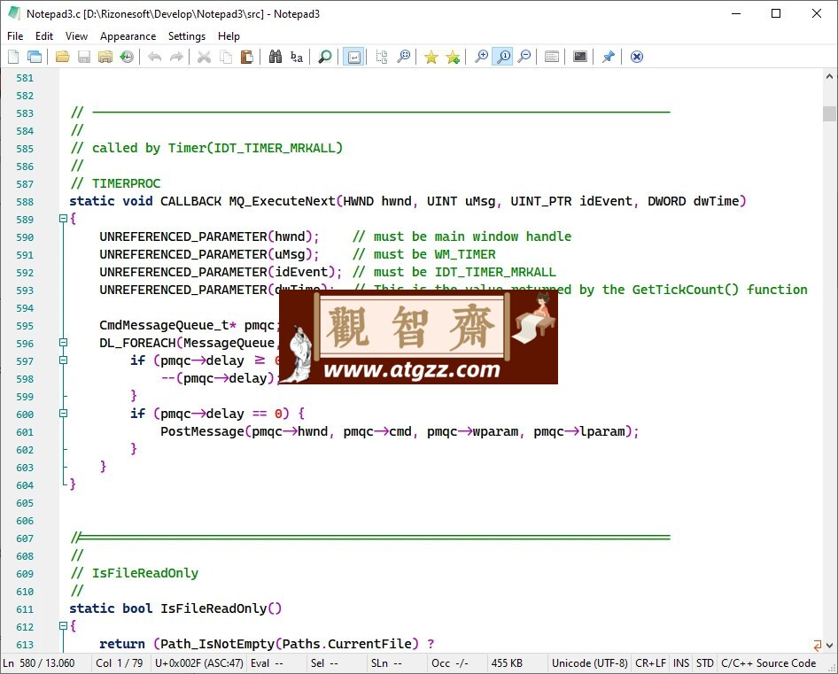Click the new window icon in toolbar
Viewport: 838px width, 674px height.
(x=35, y=57)
